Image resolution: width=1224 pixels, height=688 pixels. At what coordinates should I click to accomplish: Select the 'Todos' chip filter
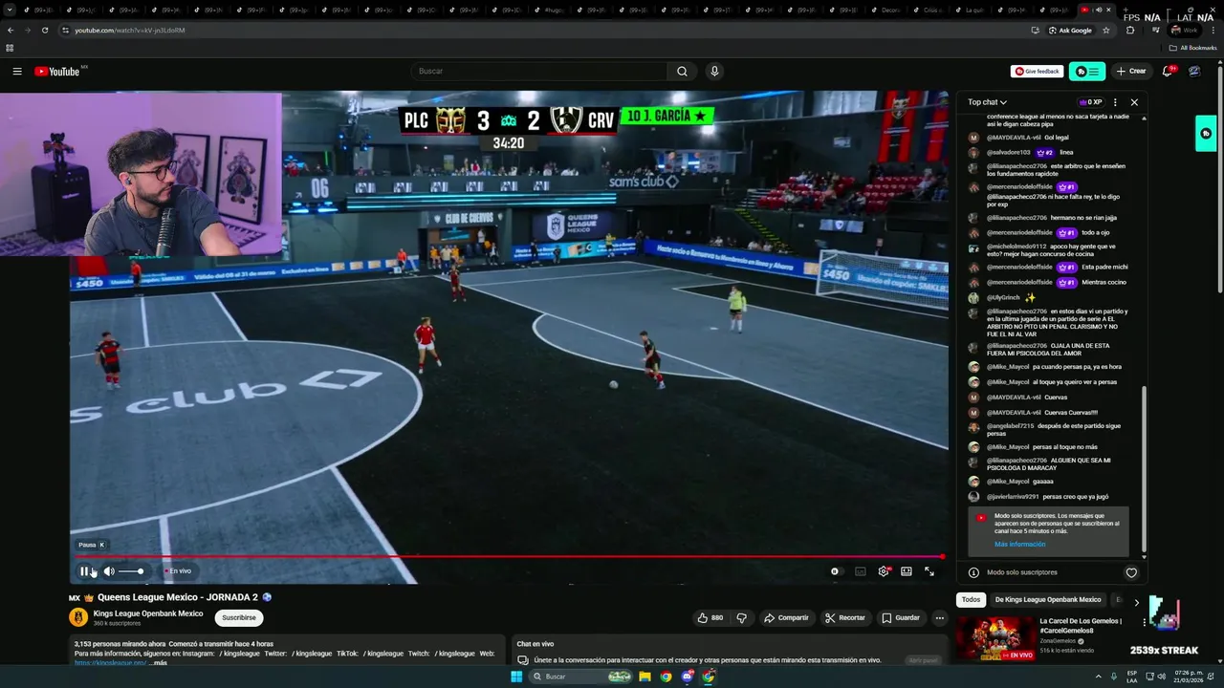coord(972,600)
